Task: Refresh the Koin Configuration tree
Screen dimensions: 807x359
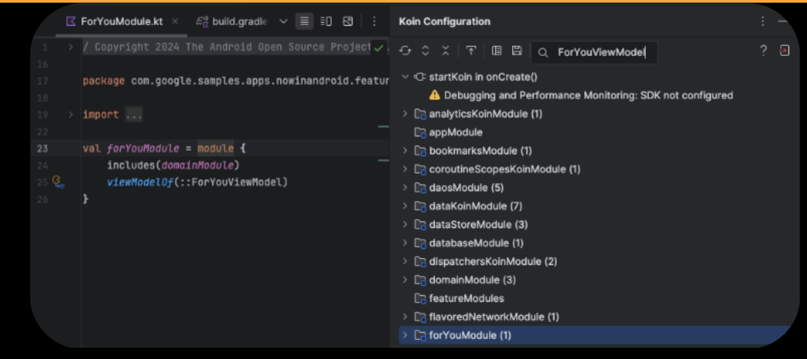Action: point(405,51)
